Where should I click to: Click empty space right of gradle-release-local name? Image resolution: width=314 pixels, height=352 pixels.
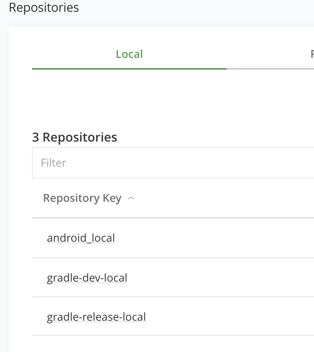pos(230,317)
